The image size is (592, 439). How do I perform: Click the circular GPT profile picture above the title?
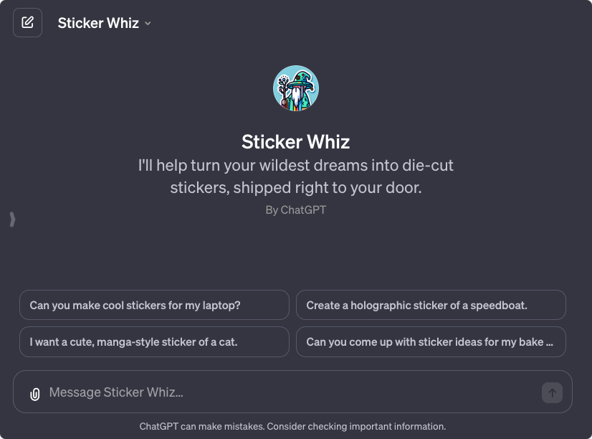[x=295, y=88]
